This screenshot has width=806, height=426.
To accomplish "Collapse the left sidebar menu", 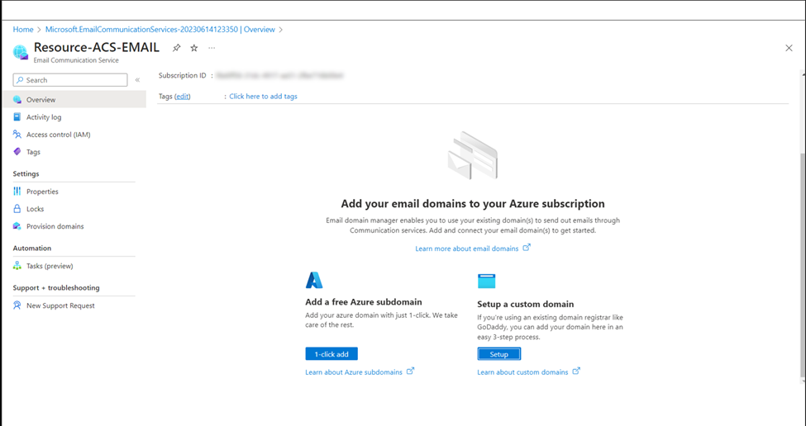I will [x=137, y=79].
